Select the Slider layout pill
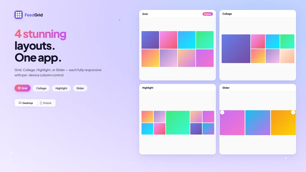The width and height of the screenshot is (306, 172). tap(80, 88)
